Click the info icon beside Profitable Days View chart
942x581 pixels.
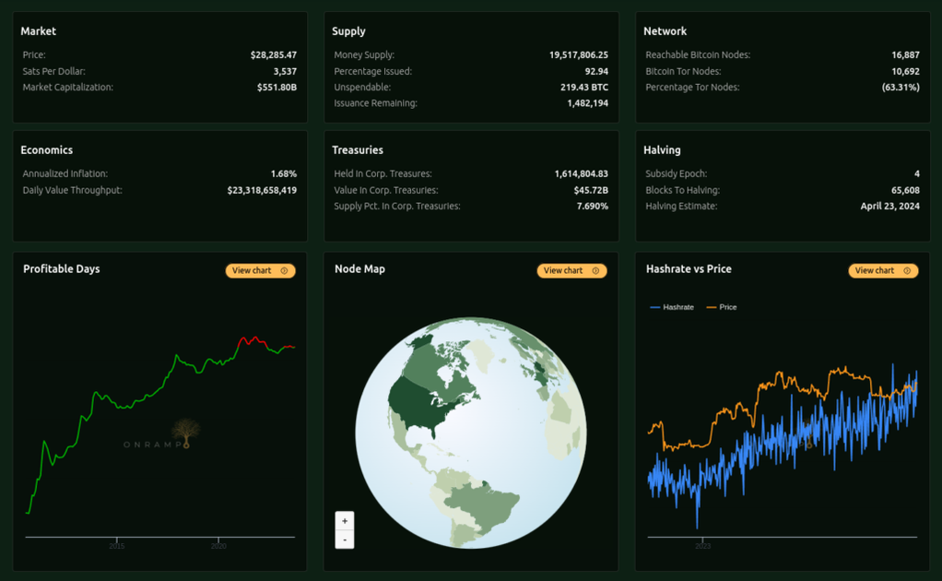point(284,270)
